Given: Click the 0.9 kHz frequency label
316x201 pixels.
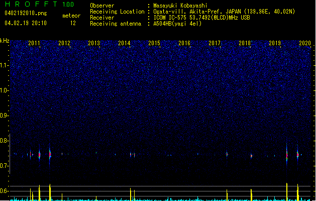Looking at the screenshot, I should click(x=4, y=116).
